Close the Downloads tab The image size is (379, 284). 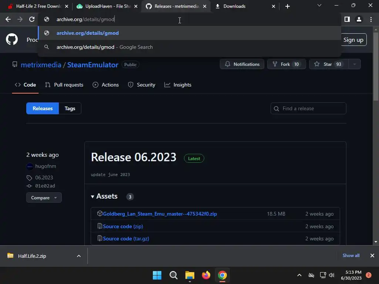point(274,6)
